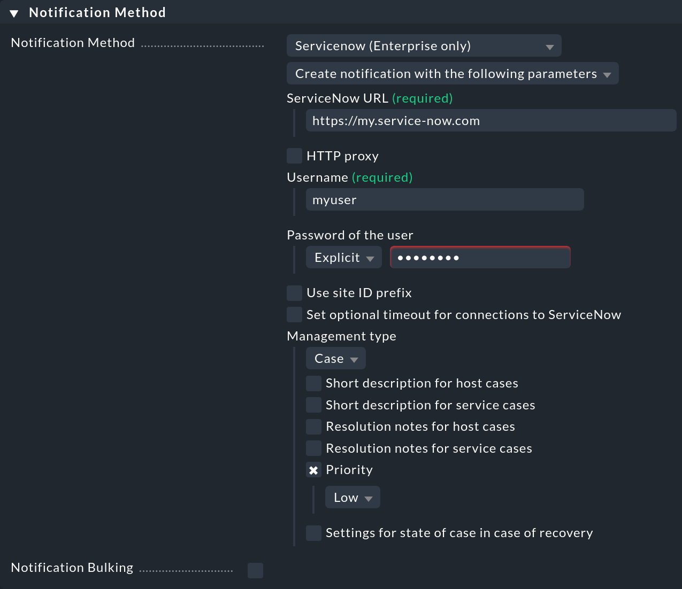This screenshot has height=589, width=682.
Task: Click the ServiceNow URL input field
Action: (x=491, y=120)
